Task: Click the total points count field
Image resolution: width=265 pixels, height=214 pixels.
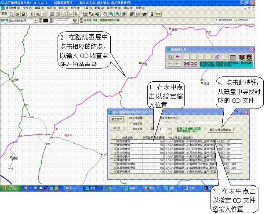Action: (163, 130)
